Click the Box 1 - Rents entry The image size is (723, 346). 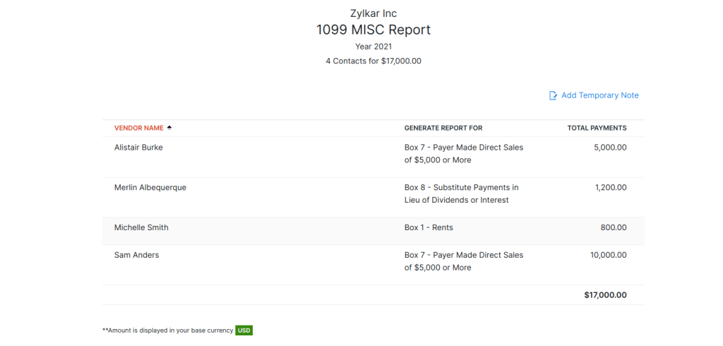pos(429,228)
